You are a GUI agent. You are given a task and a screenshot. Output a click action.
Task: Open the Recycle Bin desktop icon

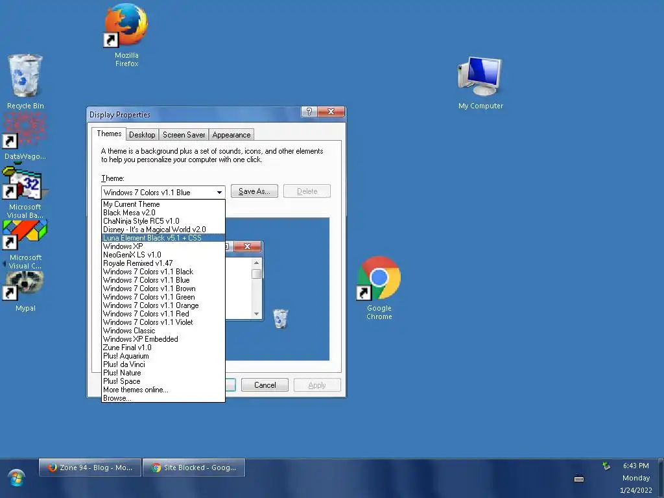pyautogui.click(x=25, y=82)
